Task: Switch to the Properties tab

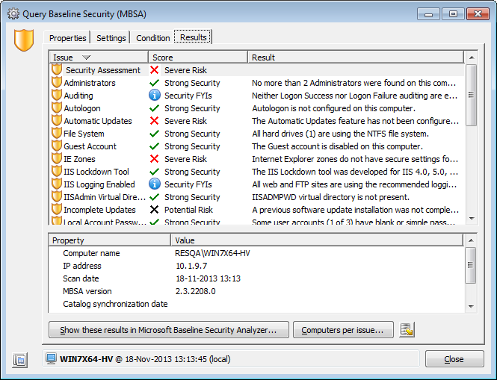Action: point(67,38)
